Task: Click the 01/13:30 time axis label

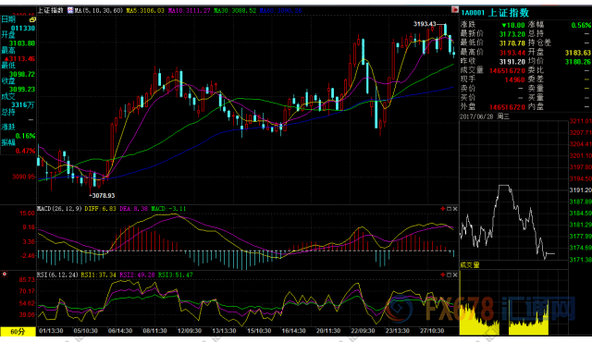Action: (x=51, y=331)
